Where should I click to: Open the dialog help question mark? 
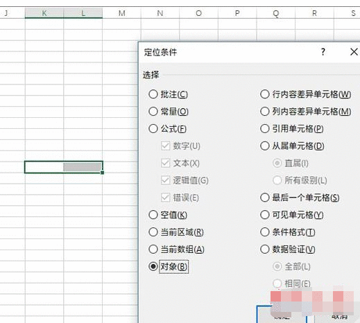(x=323, y=52)
